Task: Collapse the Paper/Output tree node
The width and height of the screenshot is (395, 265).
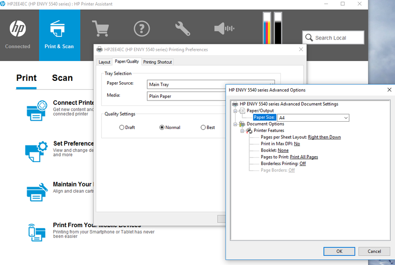Action: point(236,111)
